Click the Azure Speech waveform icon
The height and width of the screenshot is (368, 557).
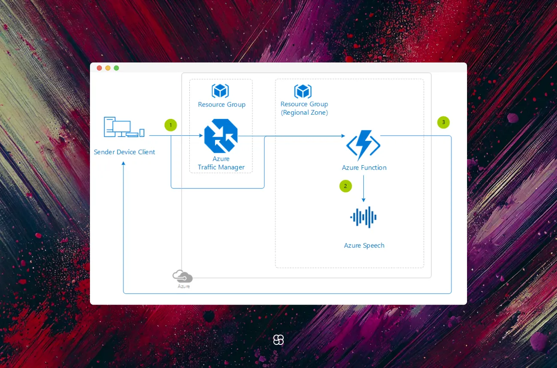click(x=363, y=217)
